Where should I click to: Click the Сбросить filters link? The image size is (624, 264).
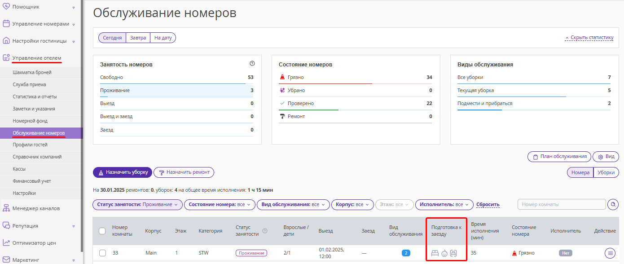488,205
